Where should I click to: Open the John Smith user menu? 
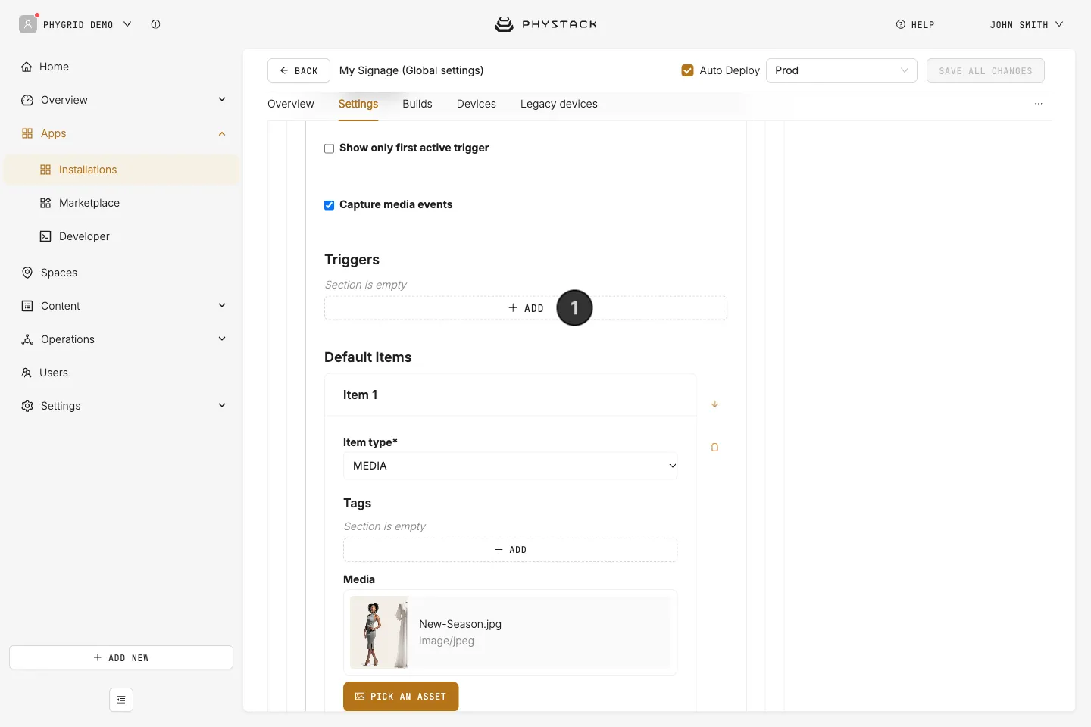(1027, 24)
